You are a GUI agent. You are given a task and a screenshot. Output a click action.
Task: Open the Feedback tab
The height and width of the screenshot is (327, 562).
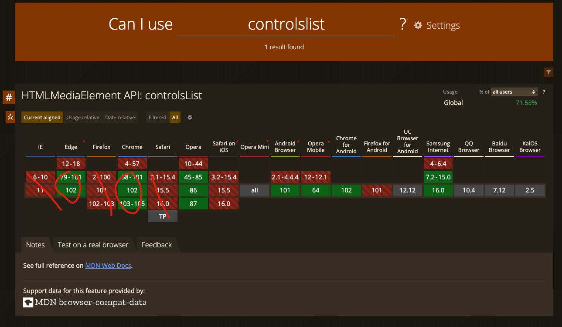[157, 245]
